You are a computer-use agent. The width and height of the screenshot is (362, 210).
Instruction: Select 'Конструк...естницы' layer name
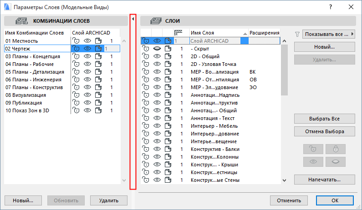(214, 172)
